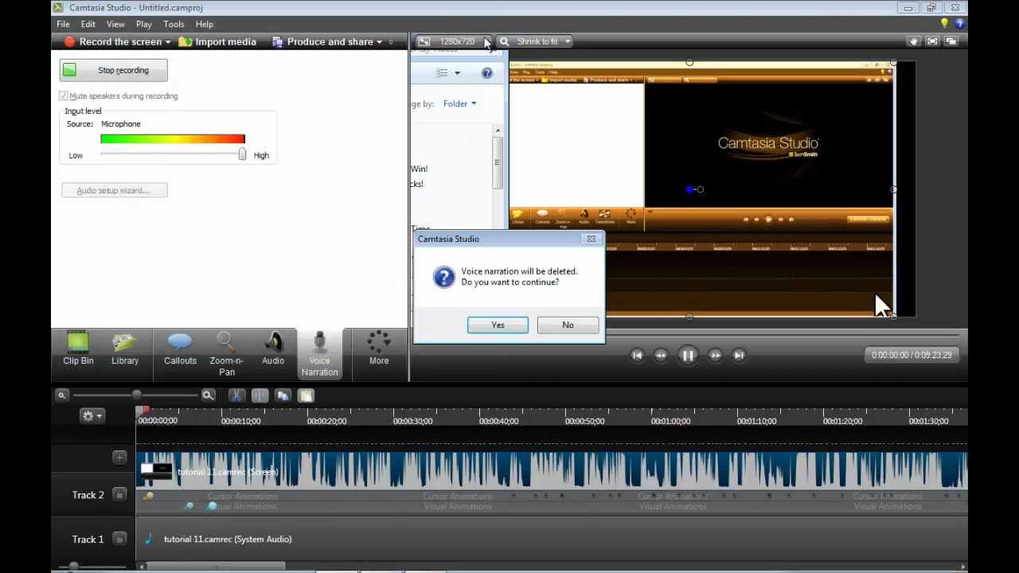Toggle Mute speakers during recording checkbox
Image resolution: width=1019 pixels, height=573 pixels.
[64, 96]
